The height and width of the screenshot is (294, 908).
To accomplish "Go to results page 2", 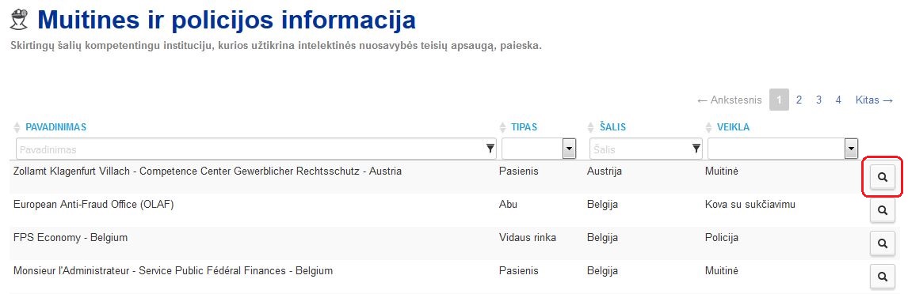I will click(x=799, y=100).
